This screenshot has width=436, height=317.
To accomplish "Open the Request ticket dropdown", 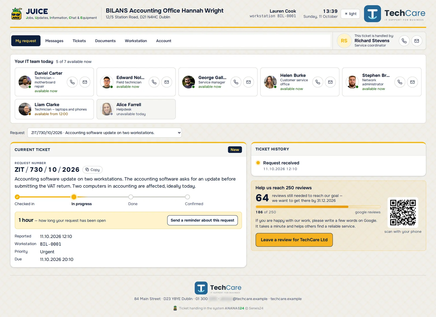I will pyautogui.click(x=105, y=133).
